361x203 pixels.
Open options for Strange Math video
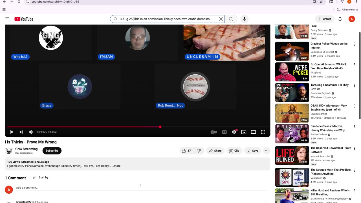[355, 170]
